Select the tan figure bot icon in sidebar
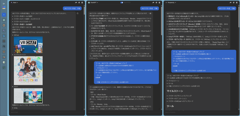Screen dimensions: 240x116 (x=4, y=52)
